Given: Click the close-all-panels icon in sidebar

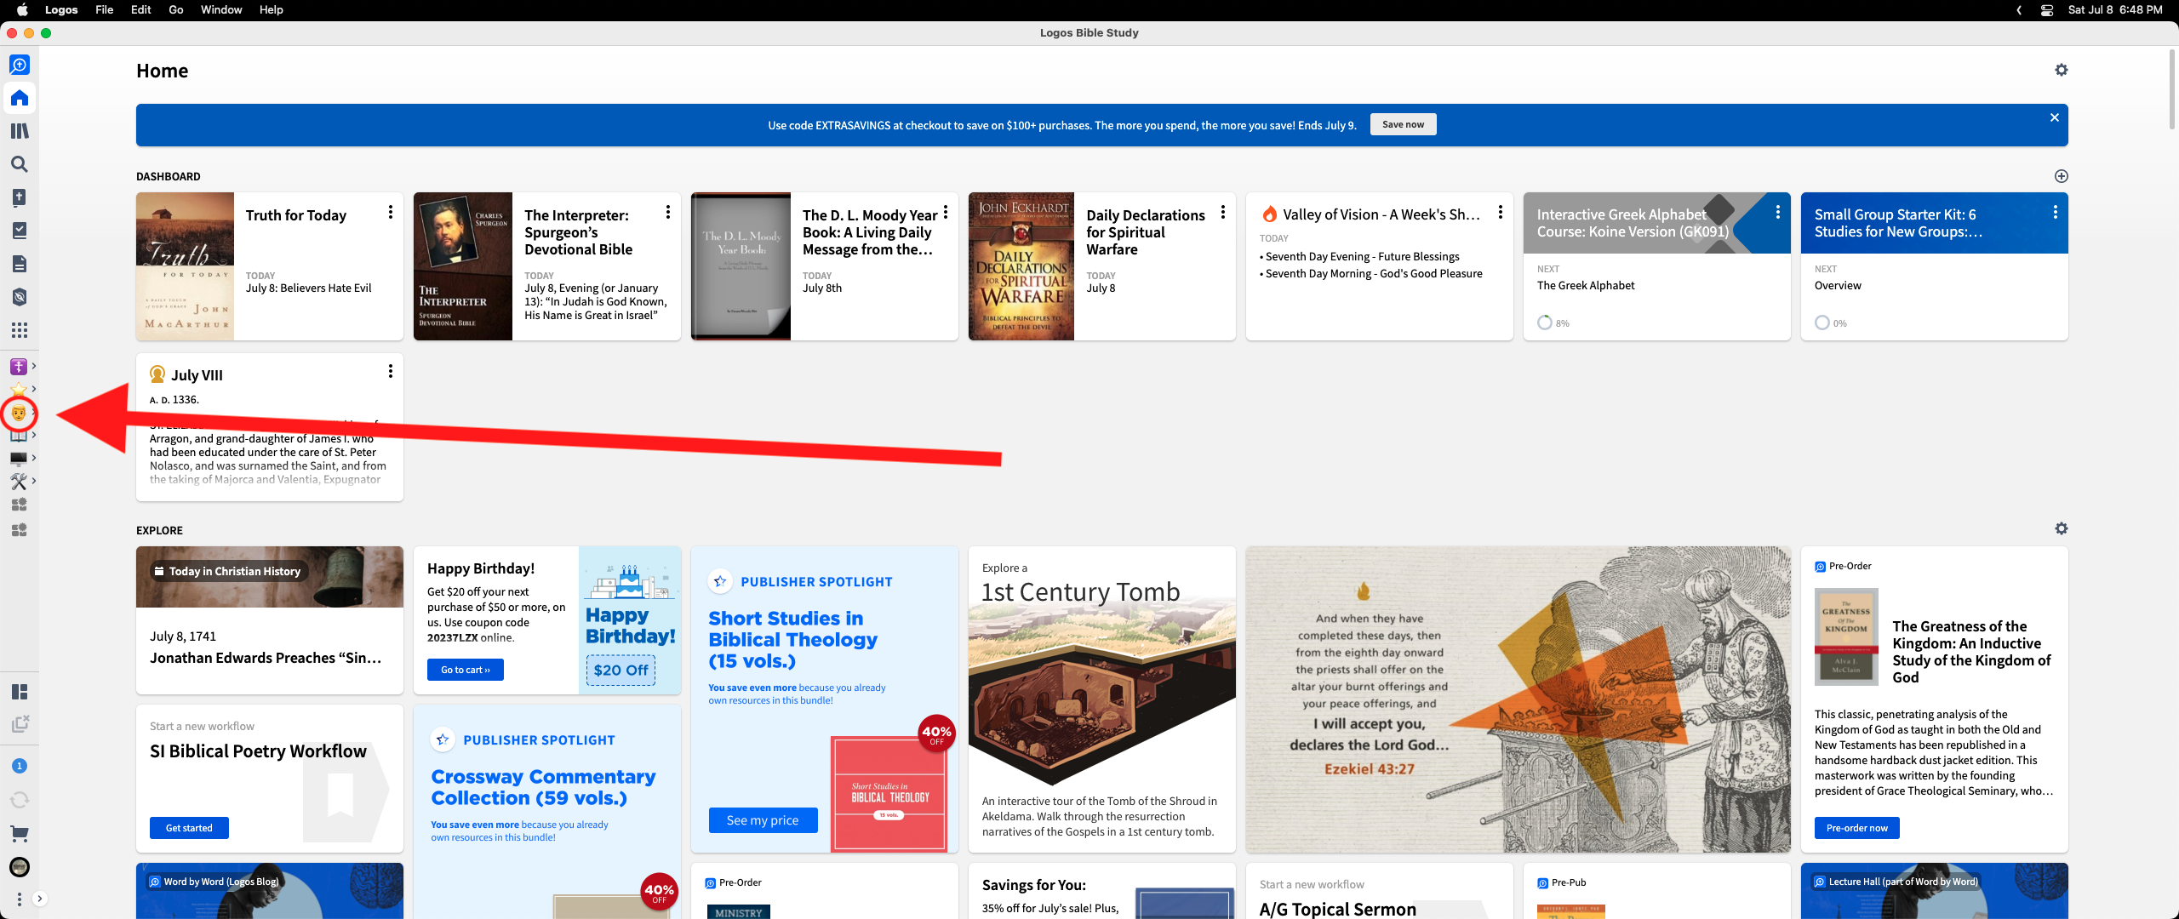Looking at the screenshot, I should coord(19,724).
